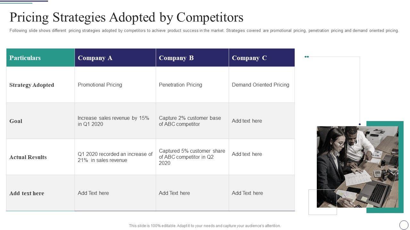Click the 'Penetration Pricing' cell
410x230 pixels.
(180, 85)
